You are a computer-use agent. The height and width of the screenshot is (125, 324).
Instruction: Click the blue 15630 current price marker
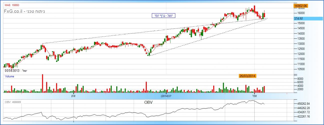pos(299,18)
